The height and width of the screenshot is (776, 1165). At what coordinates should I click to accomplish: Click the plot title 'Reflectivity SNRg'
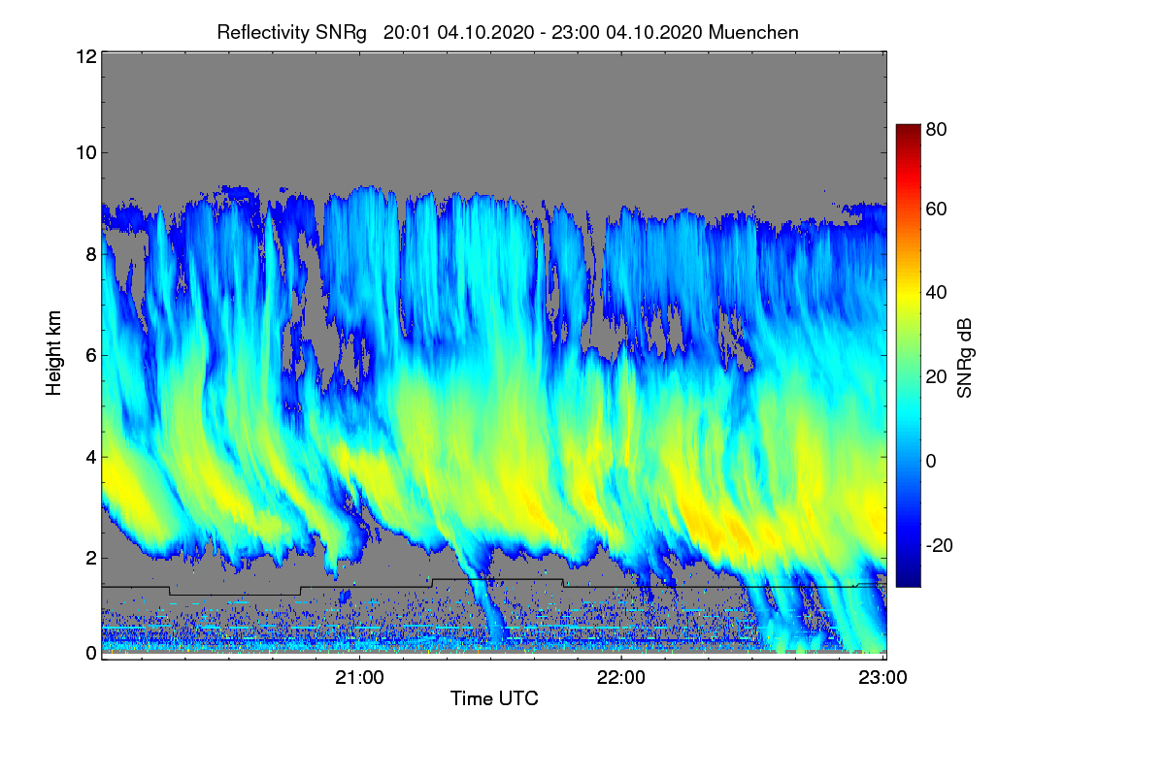pos(291,32)
